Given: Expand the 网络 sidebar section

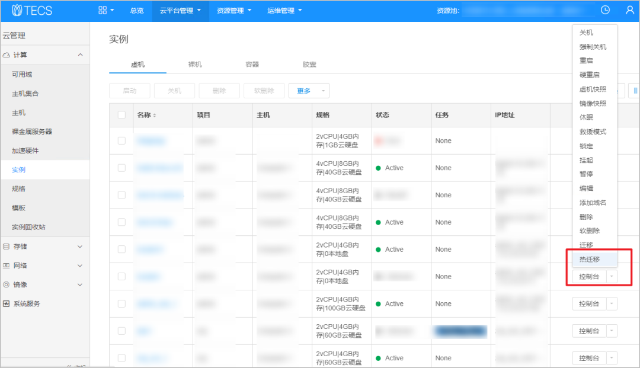Looking at the screenshot, I should tap(80, 265).
